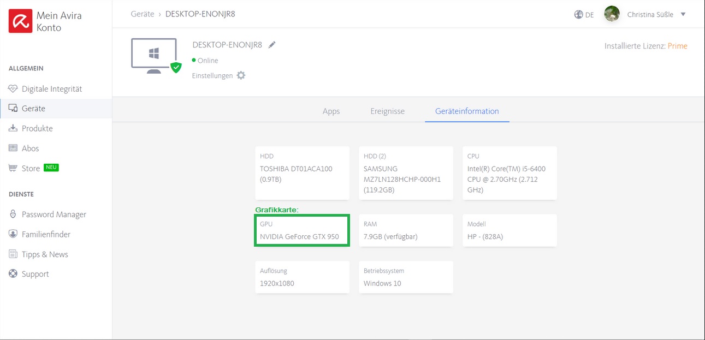Click the Password Manager lock icon

click(13, 214)
